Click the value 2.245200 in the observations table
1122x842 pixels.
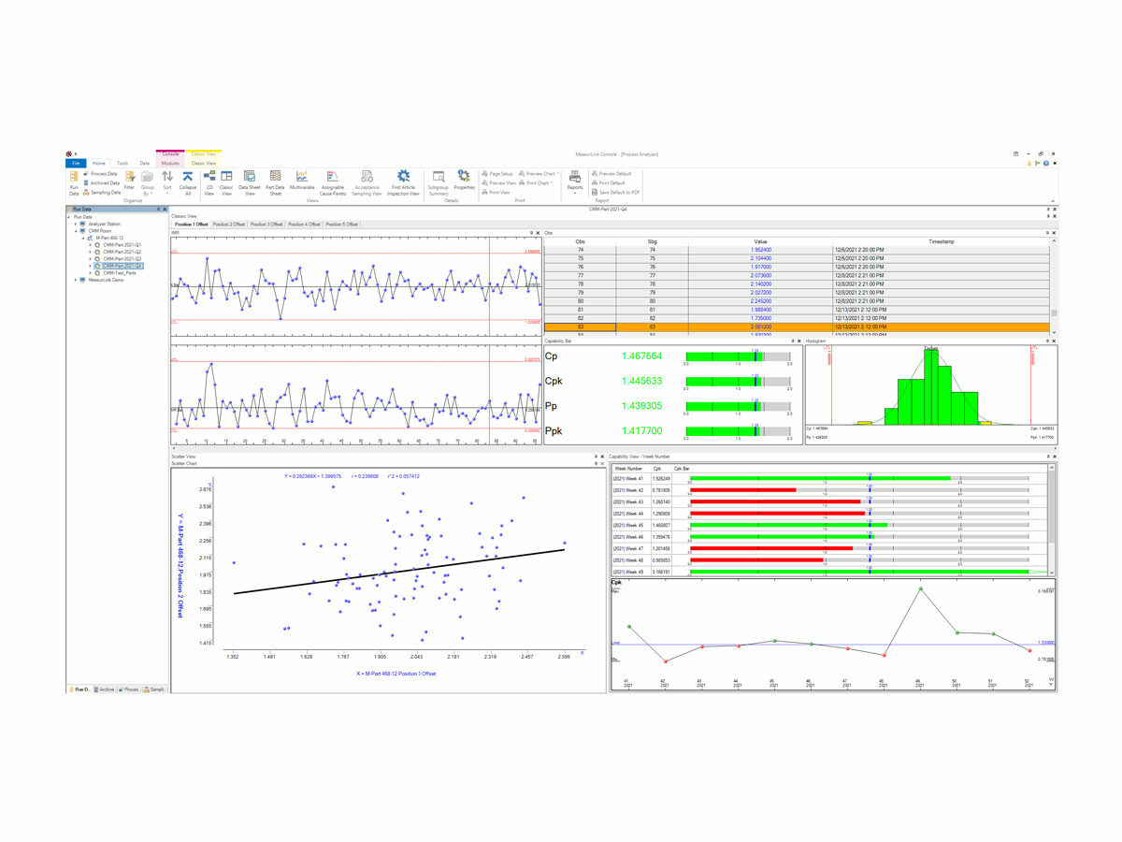point(760,301)
